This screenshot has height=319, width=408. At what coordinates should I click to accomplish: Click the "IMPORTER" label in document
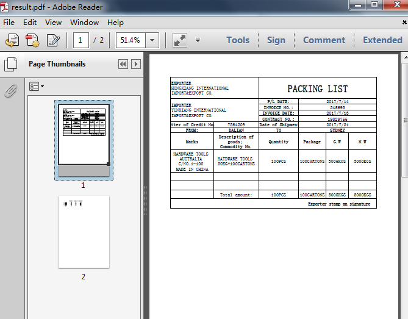pos(181,105)
